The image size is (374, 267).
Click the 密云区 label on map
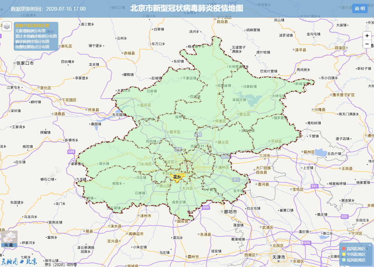[x=245, y=114]
